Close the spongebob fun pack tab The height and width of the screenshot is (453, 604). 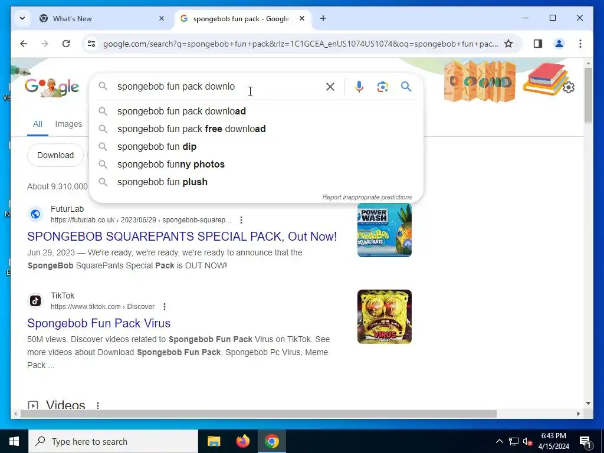[302, 18]
